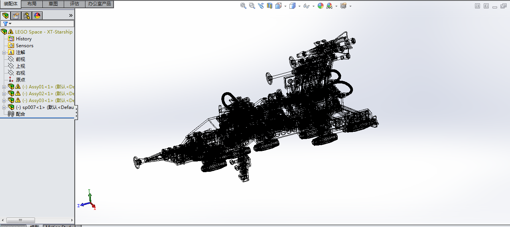This screenshot has height=227, width=510.
Task: Select the Zoom to Area tool
Action: [x=252, y=6]
